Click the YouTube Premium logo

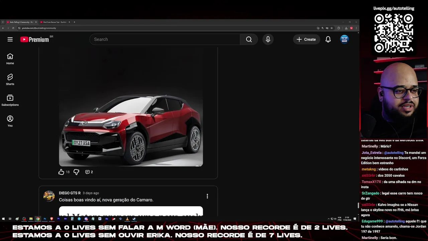[34, 39]
